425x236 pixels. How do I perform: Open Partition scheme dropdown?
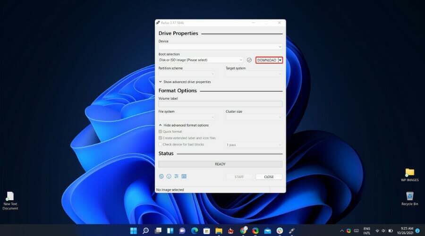[187, 74]
